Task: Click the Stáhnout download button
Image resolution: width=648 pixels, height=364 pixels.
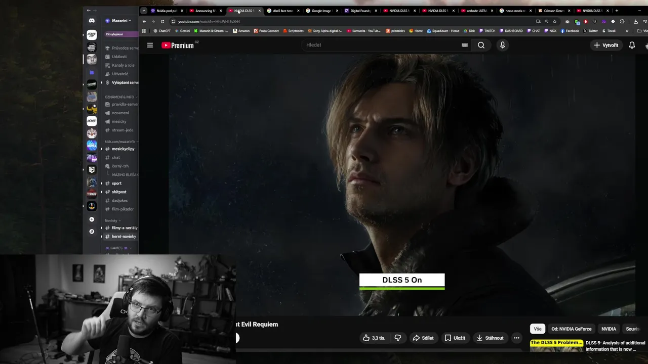Action: [x=490, y=338]
